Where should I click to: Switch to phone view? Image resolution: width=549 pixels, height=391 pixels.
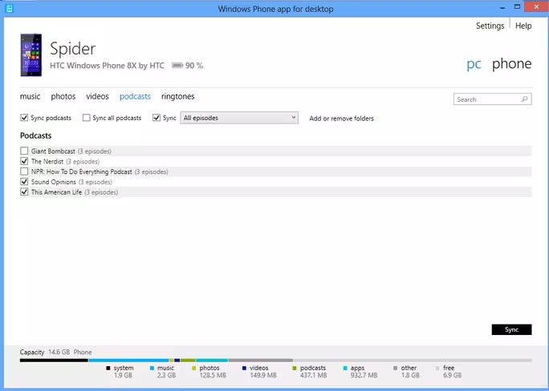pyautogui.click(x=512, y=64)
